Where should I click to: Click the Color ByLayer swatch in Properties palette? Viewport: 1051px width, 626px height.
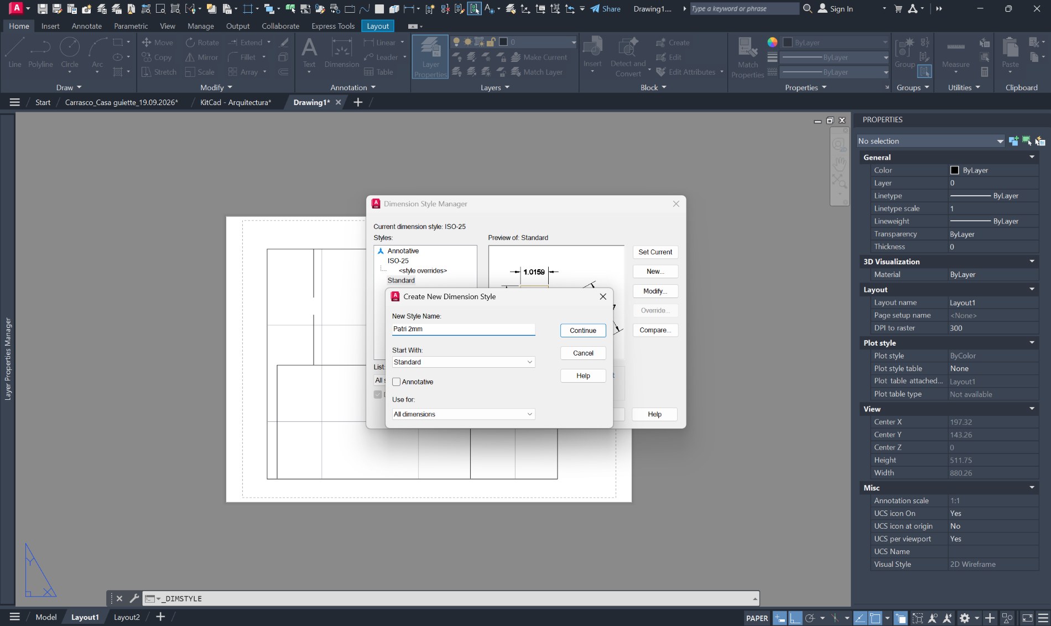[x=954, y=170]
